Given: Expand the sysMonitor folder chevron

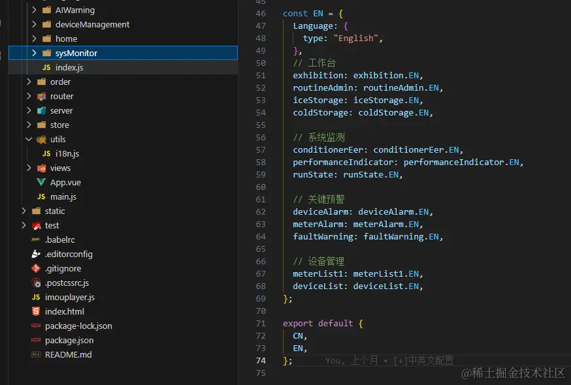Looking at the screenshot, I should coord(34,53).
